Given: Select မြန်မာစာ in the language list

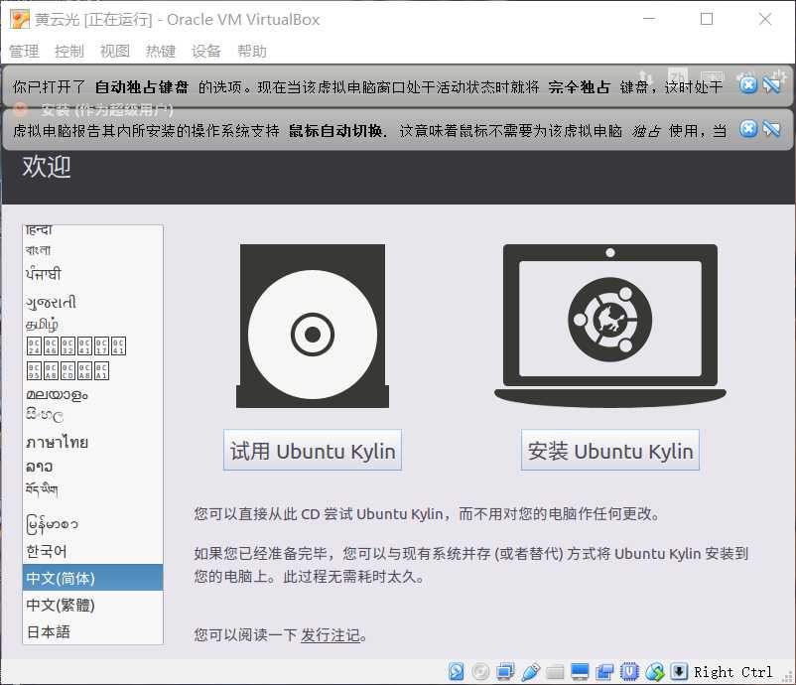Looking at the screenshot, I should pyautogui.click(x=93, y=523).
